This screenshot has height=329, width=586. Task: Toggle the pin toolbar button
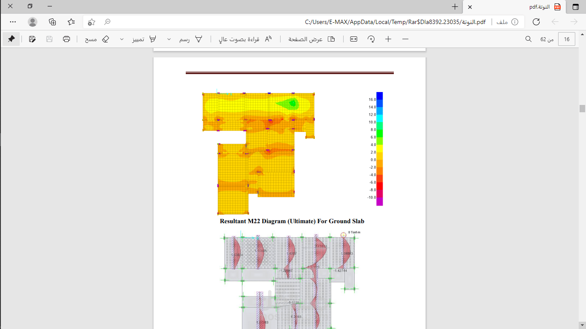click(11, 39)
